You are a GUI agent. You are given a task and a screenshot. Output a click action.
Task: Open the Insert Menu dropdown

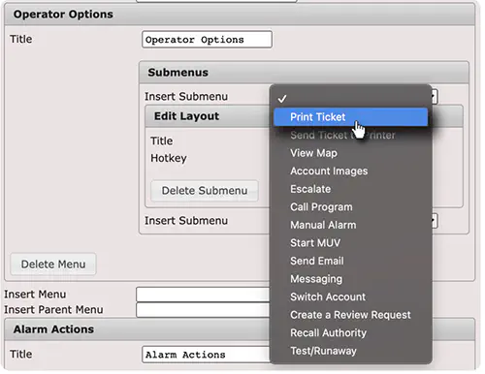click(x=203, y=295)
